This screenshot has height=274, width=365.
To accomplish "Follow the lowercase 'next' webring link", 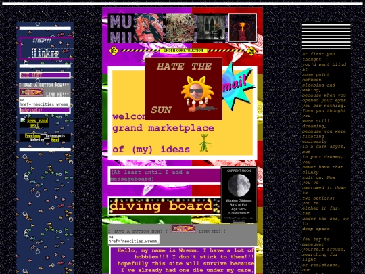I will click(x=34, y=125).
